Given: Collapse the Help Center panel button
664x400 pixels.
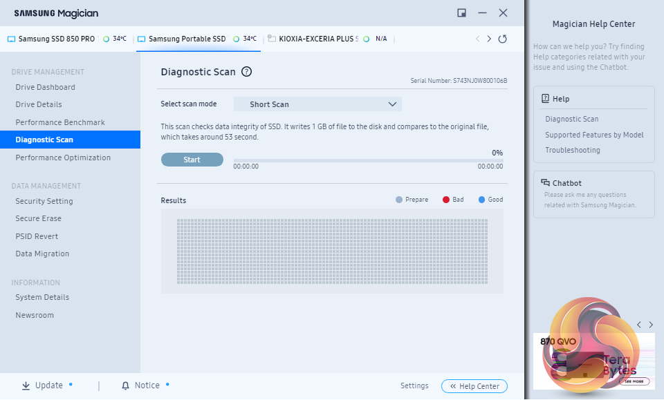Looking at the screenshot, I should pyautogui.click(x=474, y=386).
